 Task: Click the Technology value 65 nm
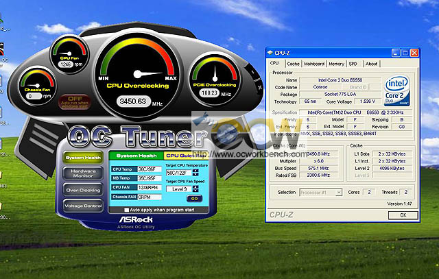310,101
